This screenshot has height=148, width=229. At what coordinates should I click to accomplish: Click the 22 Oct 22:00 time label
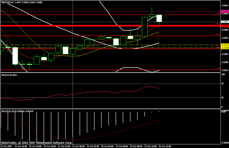click(64, 146)
